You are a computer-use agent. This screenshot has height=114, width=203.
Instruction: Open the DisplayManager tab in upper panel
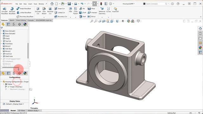[x=25, y=24]
